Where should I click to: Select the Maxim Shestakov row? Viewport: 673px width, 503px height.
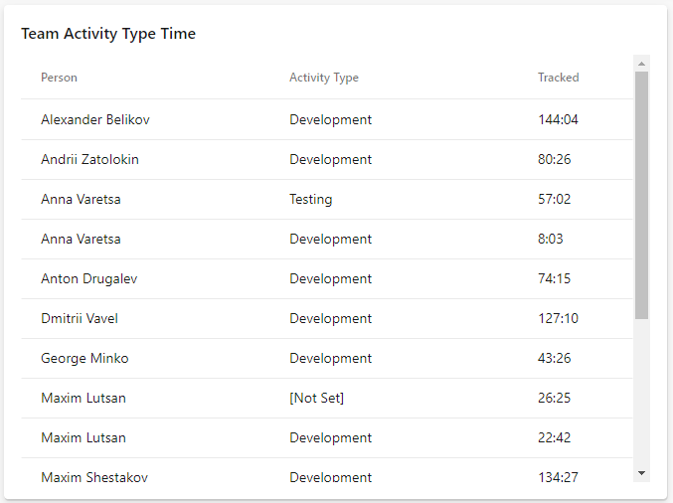coord(94,477)
